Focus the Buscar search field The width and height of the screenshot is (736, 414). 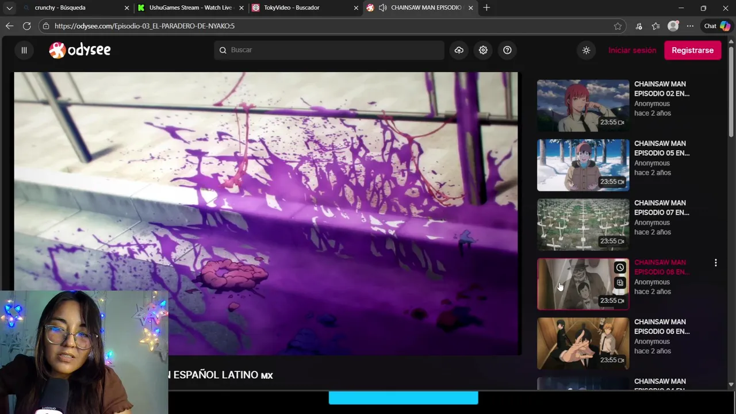(329, 50)
